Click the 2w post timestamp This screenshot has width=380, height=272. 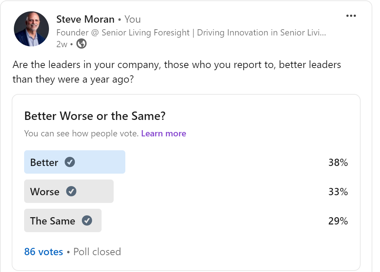pos(62,44)
